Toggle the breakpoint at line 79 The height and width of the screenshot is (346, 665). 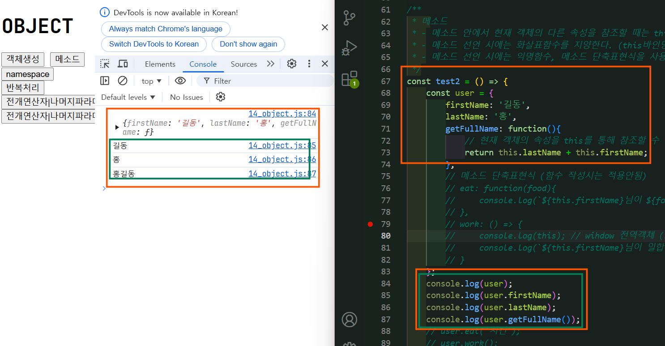370,224
